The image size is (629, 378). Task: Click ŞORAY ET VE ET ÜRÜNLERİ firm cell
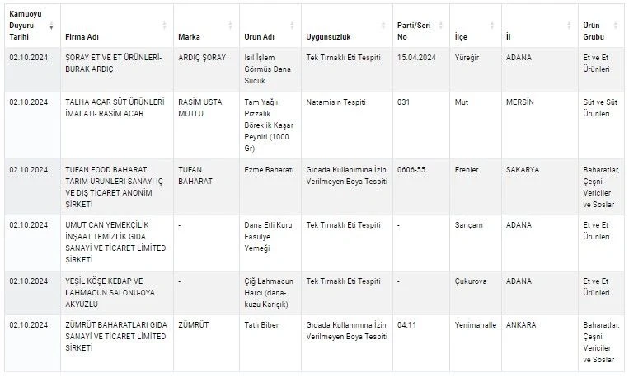click(x=117, y=69)
